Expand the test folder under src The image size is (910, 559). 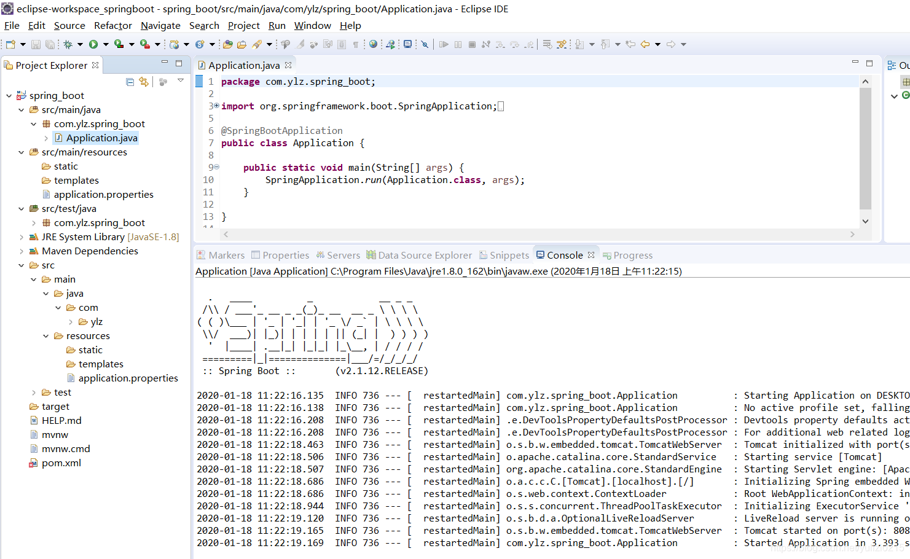[34, 393]
